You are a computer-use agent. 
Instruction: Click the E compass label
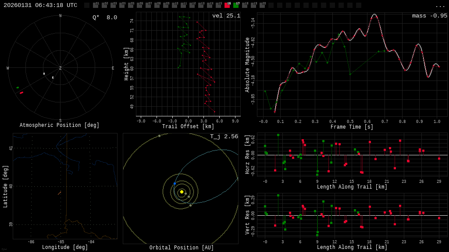(x=113, y=68)
